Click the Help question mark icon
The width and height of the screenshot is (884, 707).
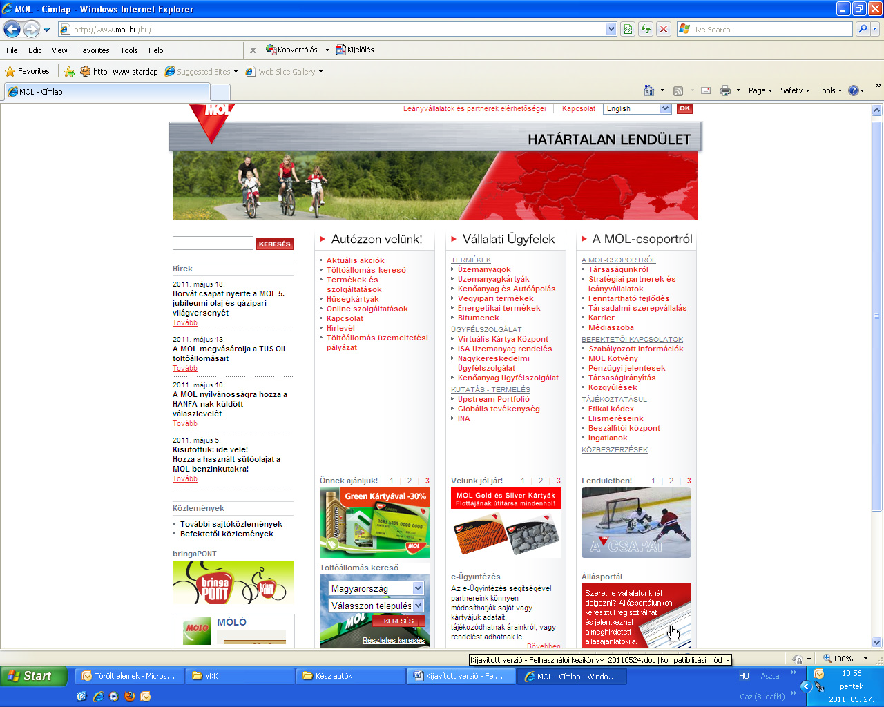tap(853, 90)
